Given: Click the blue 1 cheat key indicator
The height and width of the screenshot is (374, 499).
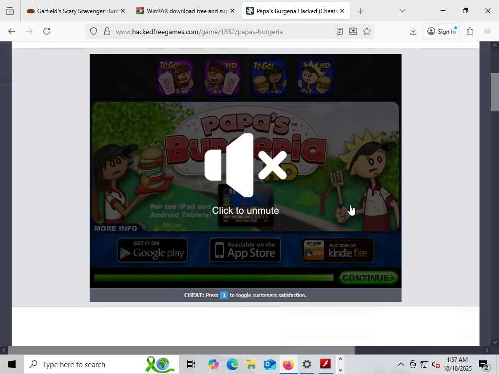Looking at the screenshot, I should pyautogui.click(x=224, y=295).
